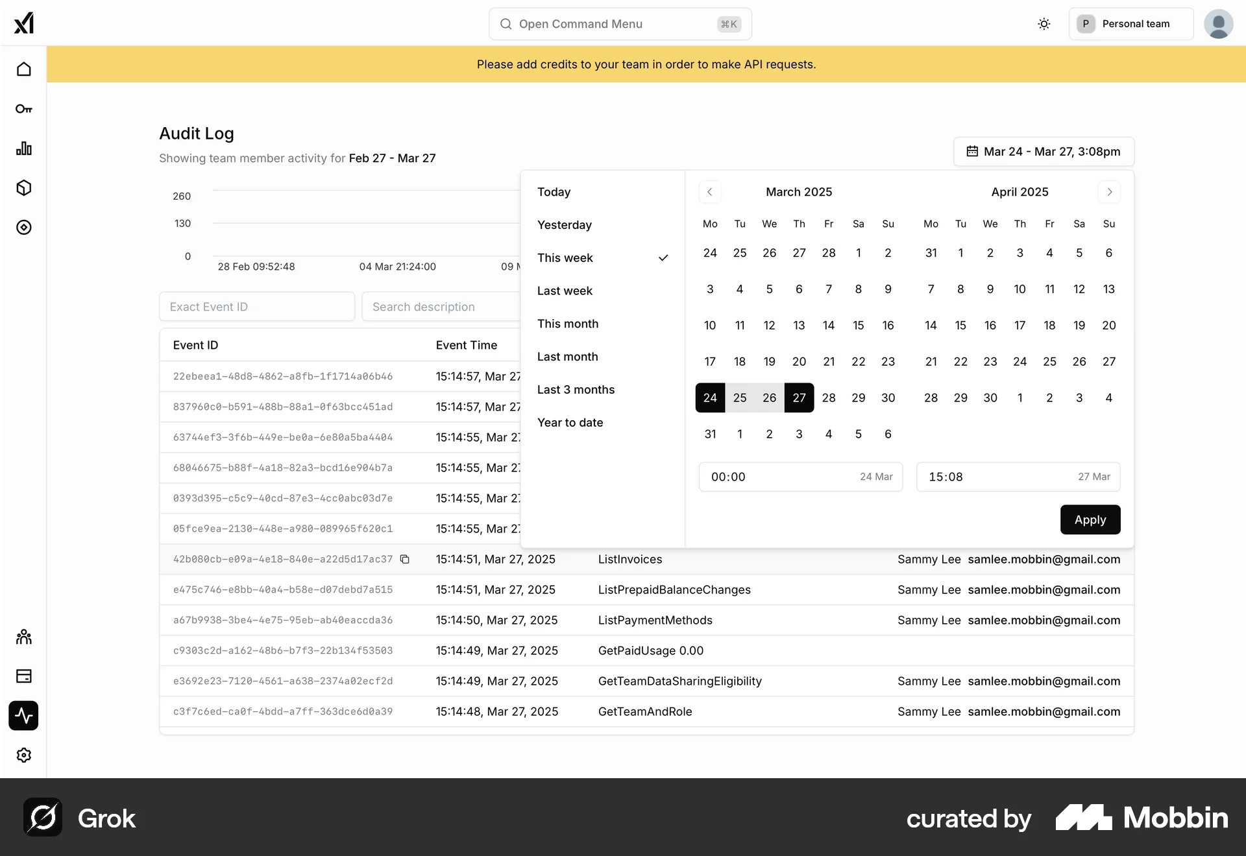Open the Home page from the sidebar
Viewport: 1246px width, 856px height.
coord(23,69)
